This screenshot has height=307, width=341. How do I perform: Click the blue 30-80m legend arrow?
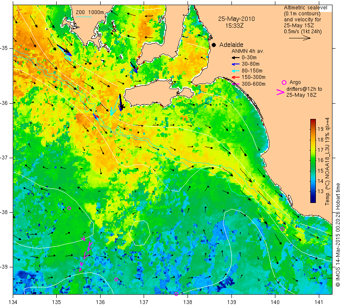[235, 64]
